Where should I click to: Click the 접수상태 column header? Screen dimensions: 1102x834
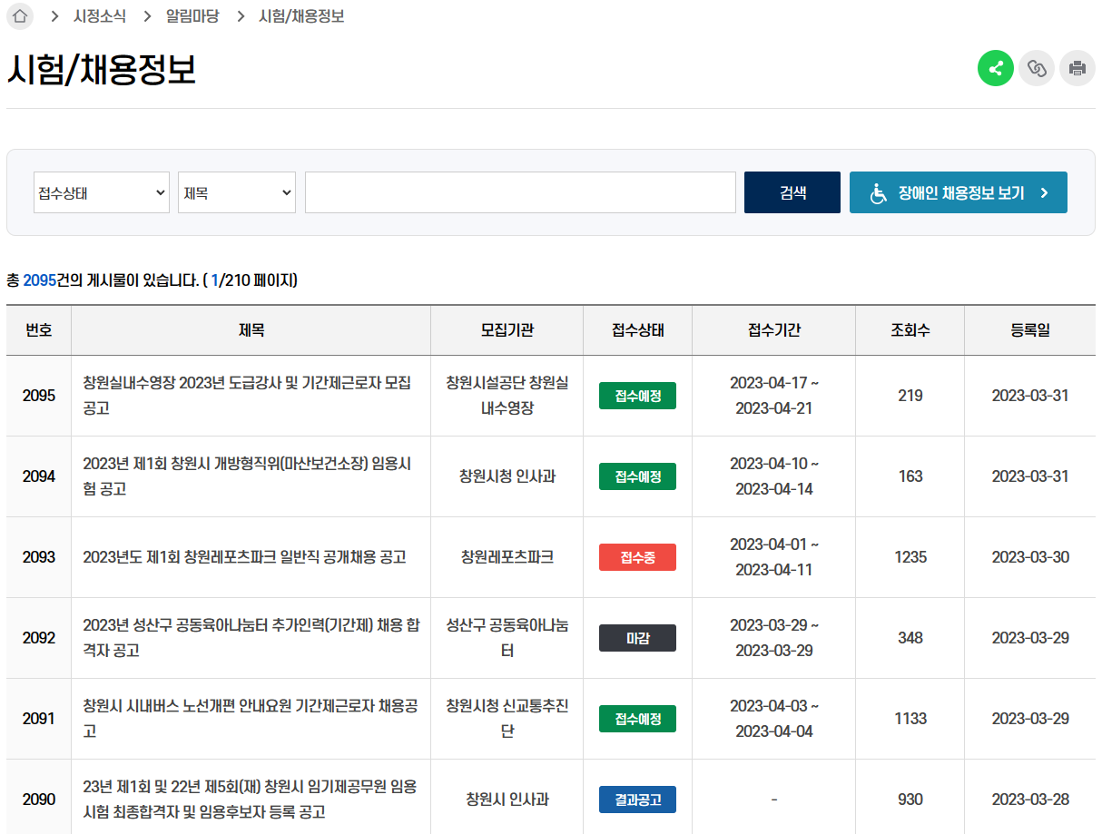point(638,330)
